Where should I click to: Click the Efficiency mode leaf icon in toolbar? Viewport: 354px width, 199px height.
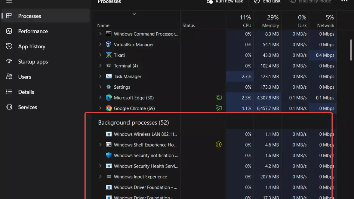pyautogui.click(x=292, y=2)
